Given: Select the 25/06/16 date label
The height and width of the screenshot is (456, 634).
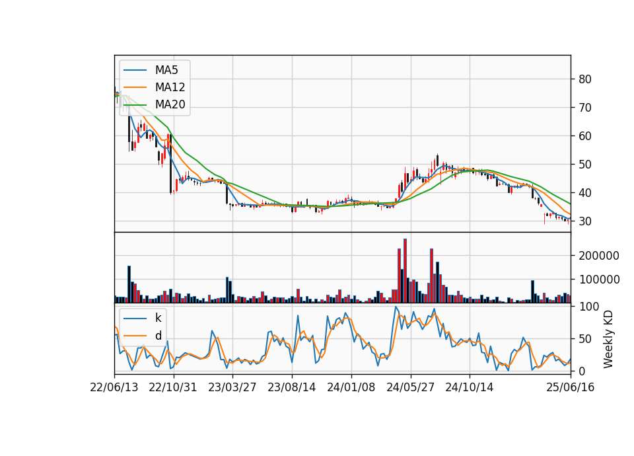Looking at the screenshot, I should 571,387.
